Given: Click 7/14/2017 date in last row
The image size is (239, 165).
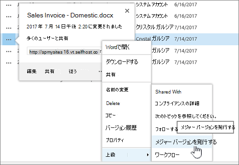Looking at the screenshot, I should [x=186, y=62].
